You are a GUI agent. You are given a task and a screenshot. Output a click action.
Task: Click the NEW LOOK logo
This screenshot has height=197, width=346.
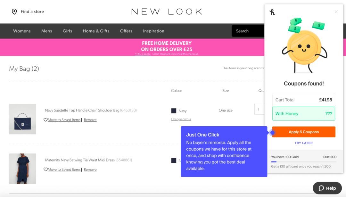[167, 12]
